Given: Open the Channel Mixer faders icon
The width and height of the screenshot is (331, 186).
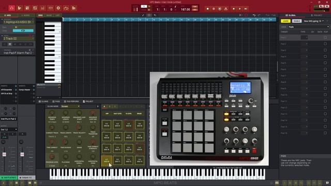Looking at the screenshot, I should [x=51, y=8].
